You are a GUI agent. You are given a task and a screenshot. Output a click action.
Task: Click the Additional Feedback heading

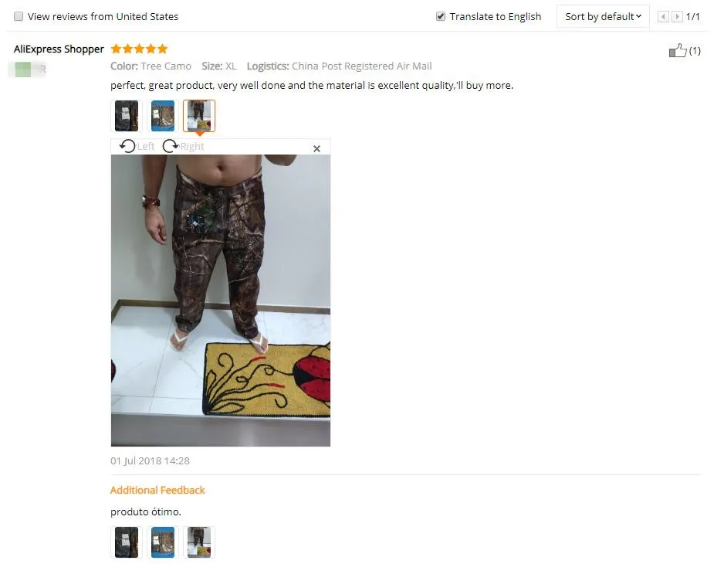[x=157, y=490]
